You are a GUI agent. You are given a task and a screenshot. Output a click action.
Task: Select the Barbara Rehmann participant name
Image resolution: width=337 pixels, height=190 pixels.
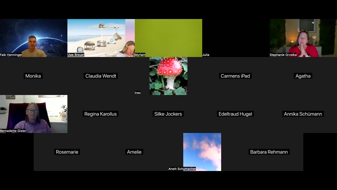point(269,152)
